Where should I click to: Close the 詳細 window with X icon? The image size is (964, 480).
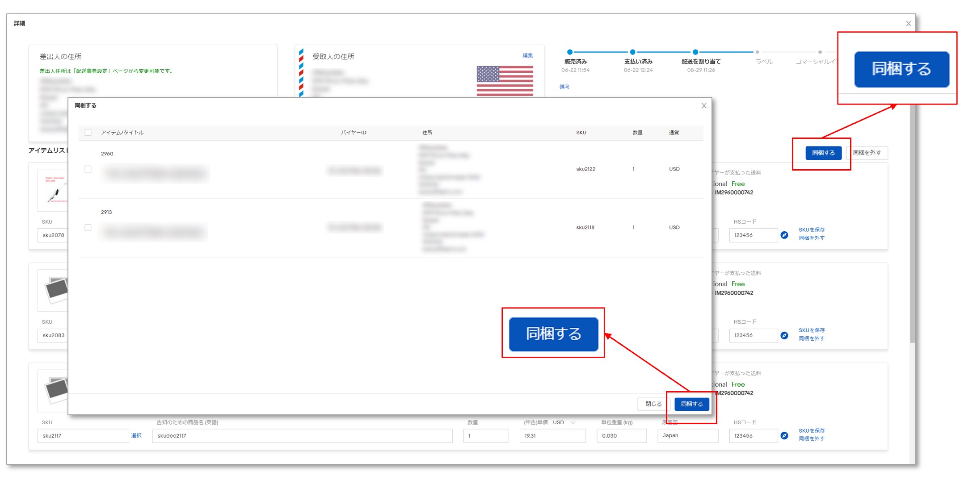(908, 24)
